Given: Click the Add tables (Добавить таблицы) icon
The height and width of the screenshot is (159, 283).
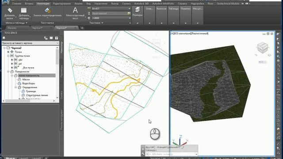Looking at the screenshot, I should pos(23,10).
